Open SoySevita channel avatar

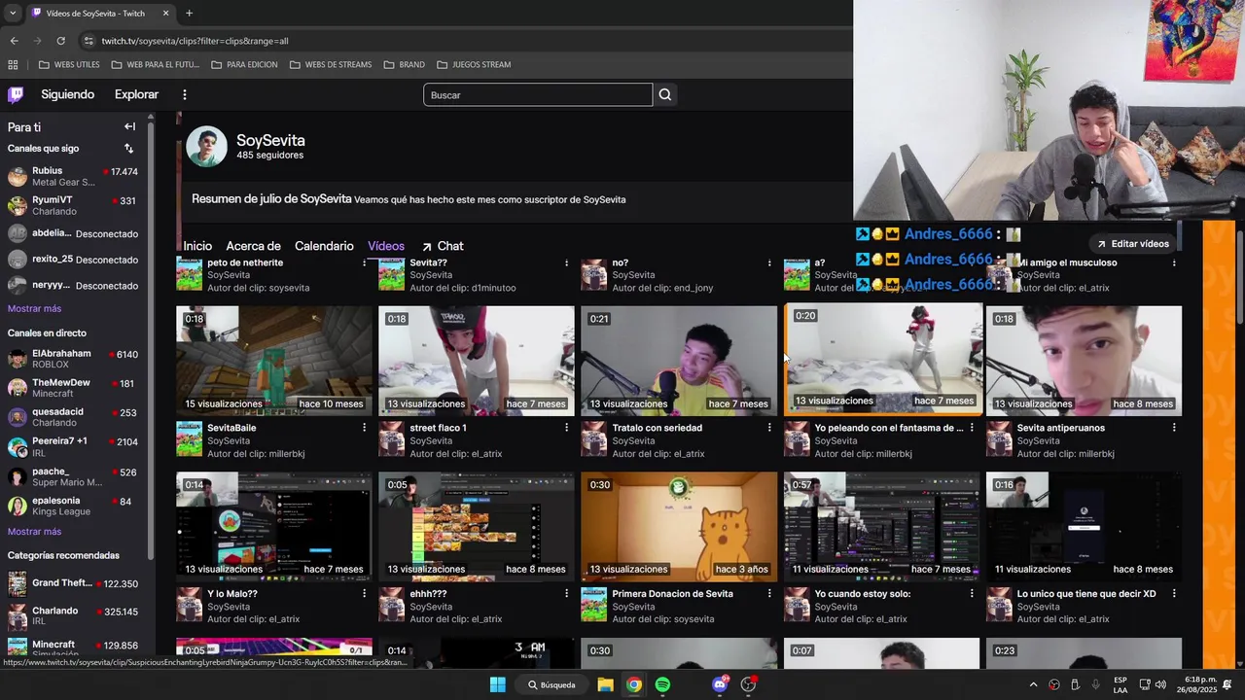(206, 147)
